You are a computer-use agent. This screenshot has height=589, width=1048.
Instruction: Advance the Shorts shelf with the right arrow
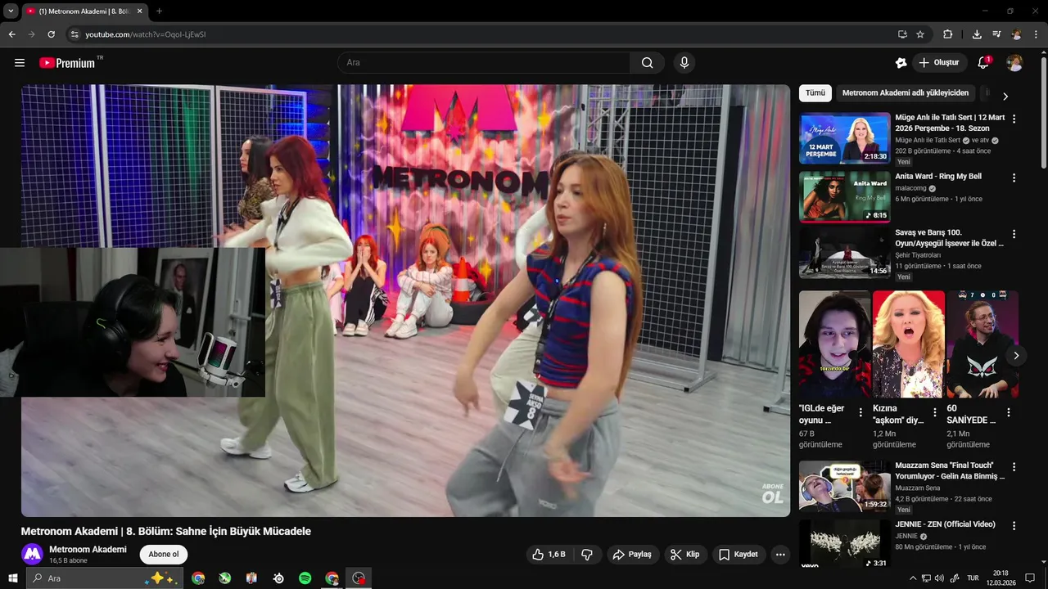point(1016,356)
